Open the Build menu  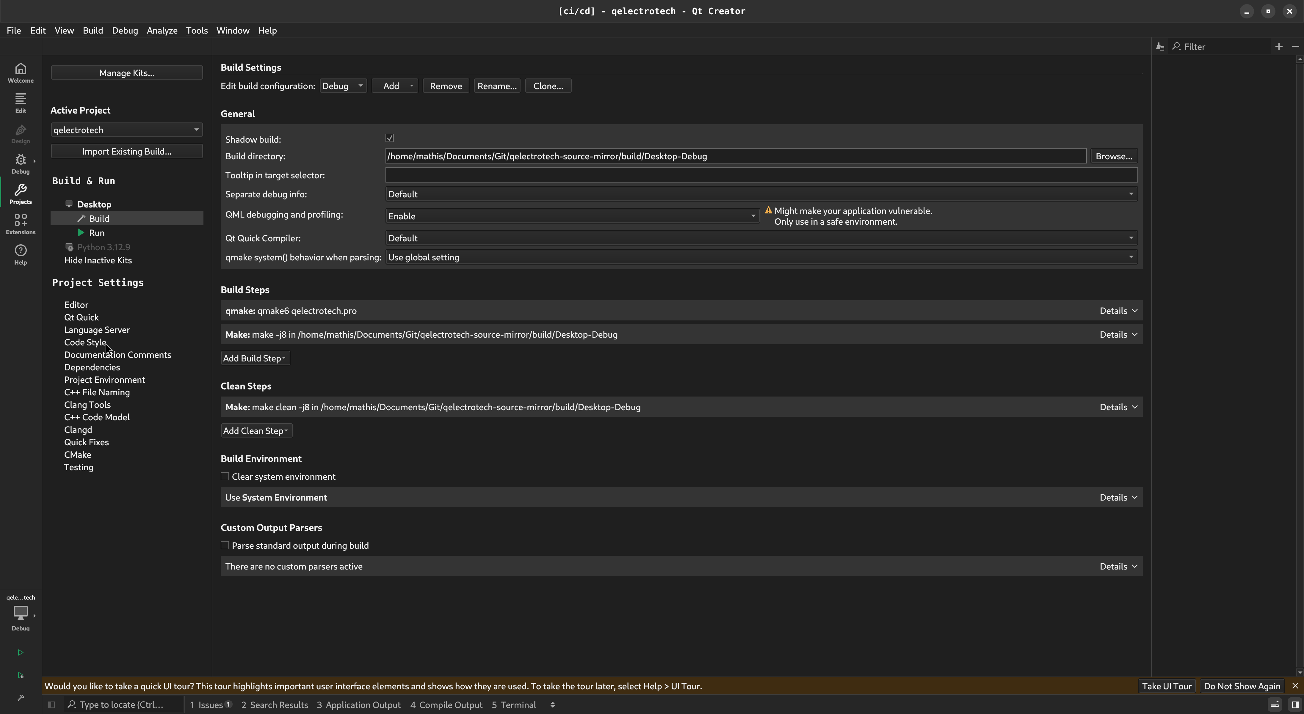coord(93,30)
